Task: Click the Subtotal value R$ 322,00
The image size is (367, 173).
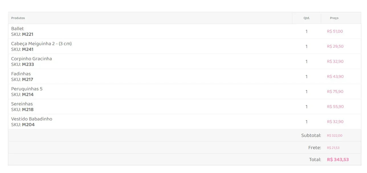Action: coord(335,136)
